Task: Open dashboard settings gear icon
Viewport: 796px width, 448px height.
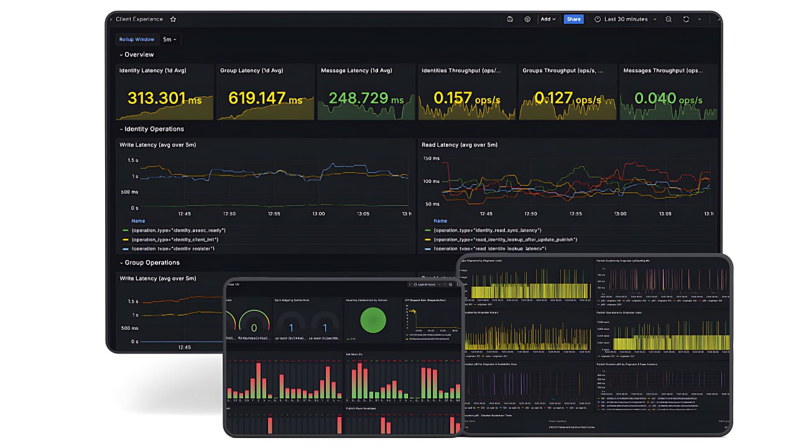Action: 527,19
